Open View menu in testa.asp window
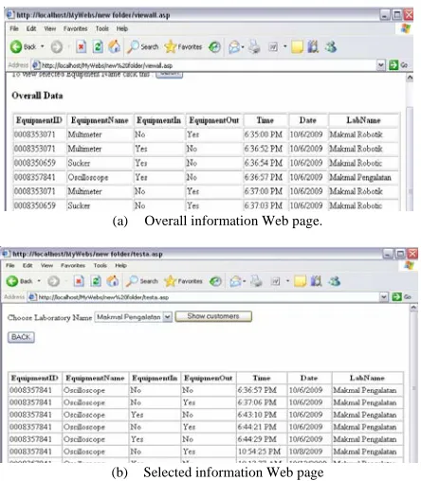The height and width of the screenshot is (481, 421). [46, 265]
